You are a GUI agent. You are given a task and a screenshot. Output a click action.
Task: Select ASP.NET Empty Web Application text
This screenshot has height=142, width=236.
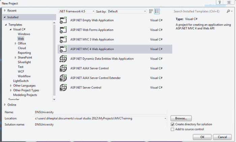(x=92, y=20)
